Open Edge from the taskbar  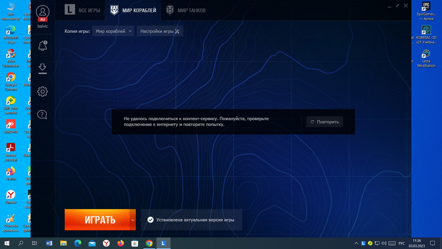(x=78, y=243)
